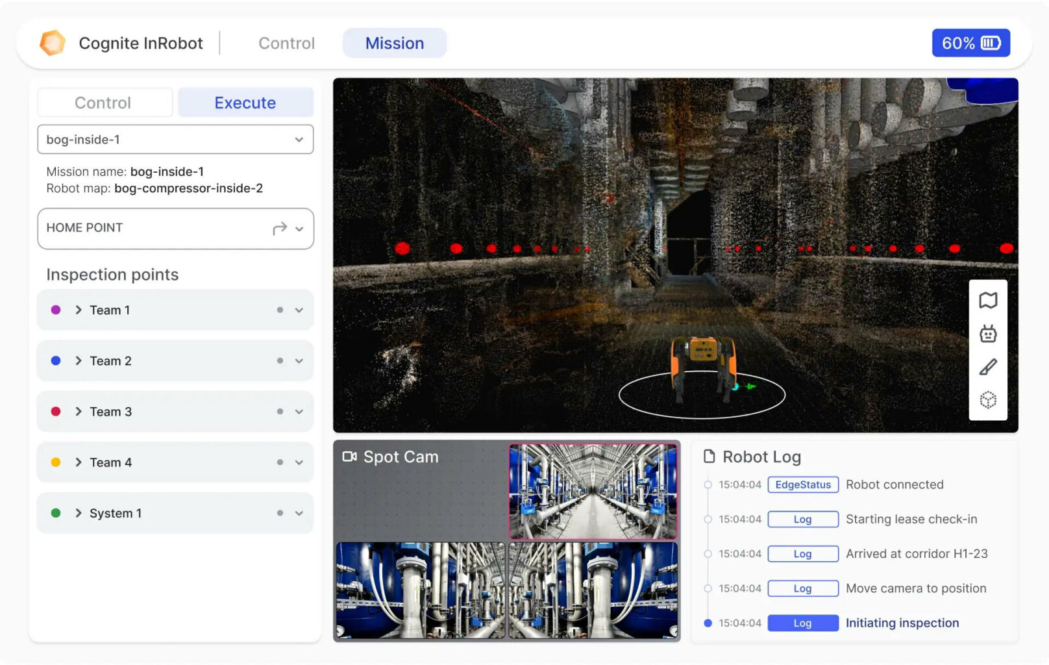Toggle the status dot on Team 1 row
Image resolution: width=1049 pixels, height=665 pixels.
click(280, 310)
